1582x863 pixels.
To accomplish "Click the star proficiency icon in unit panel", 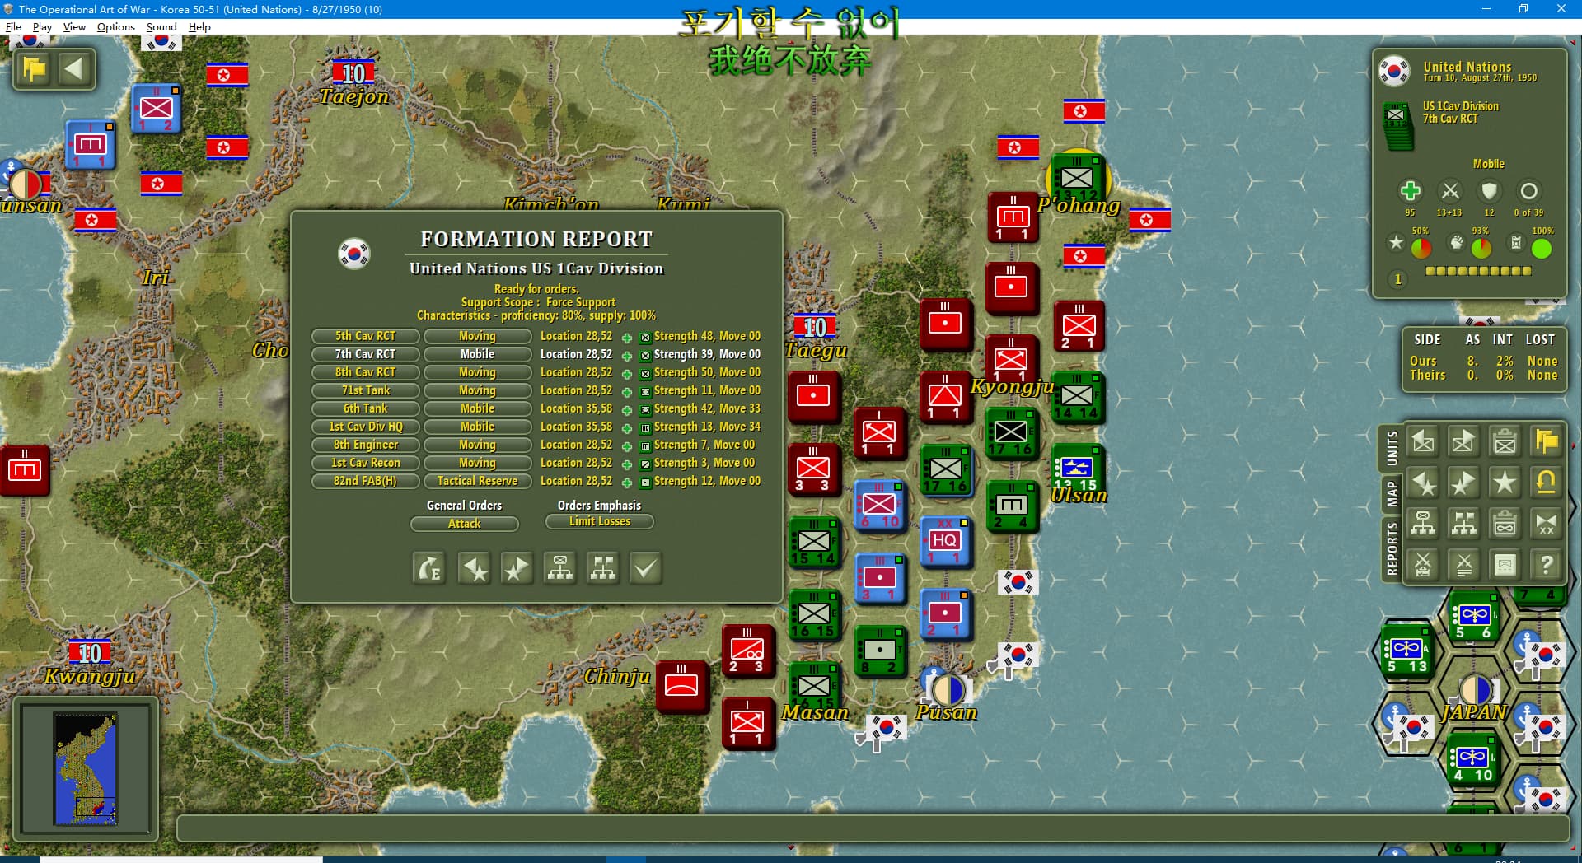I will coord(1396,242).
